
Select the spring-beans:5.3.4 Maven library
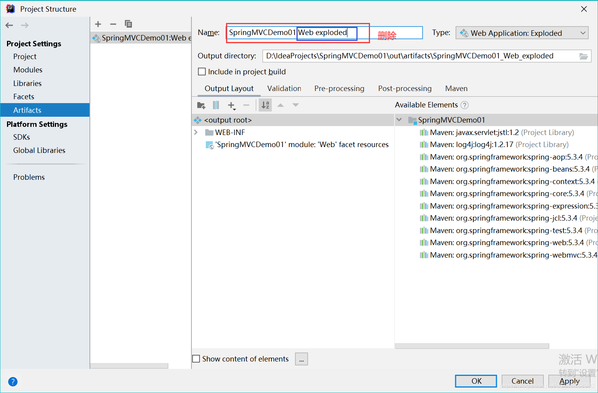click(x=508, y=169)
